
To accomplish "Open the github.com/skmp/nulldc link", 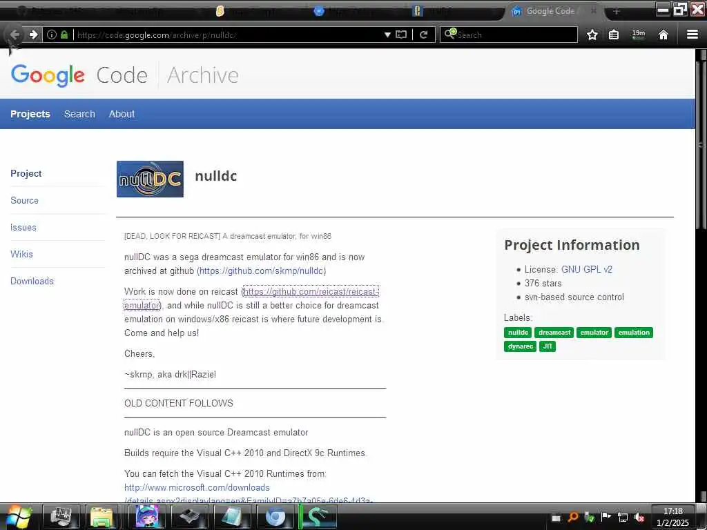I will (x=262, y=271).
